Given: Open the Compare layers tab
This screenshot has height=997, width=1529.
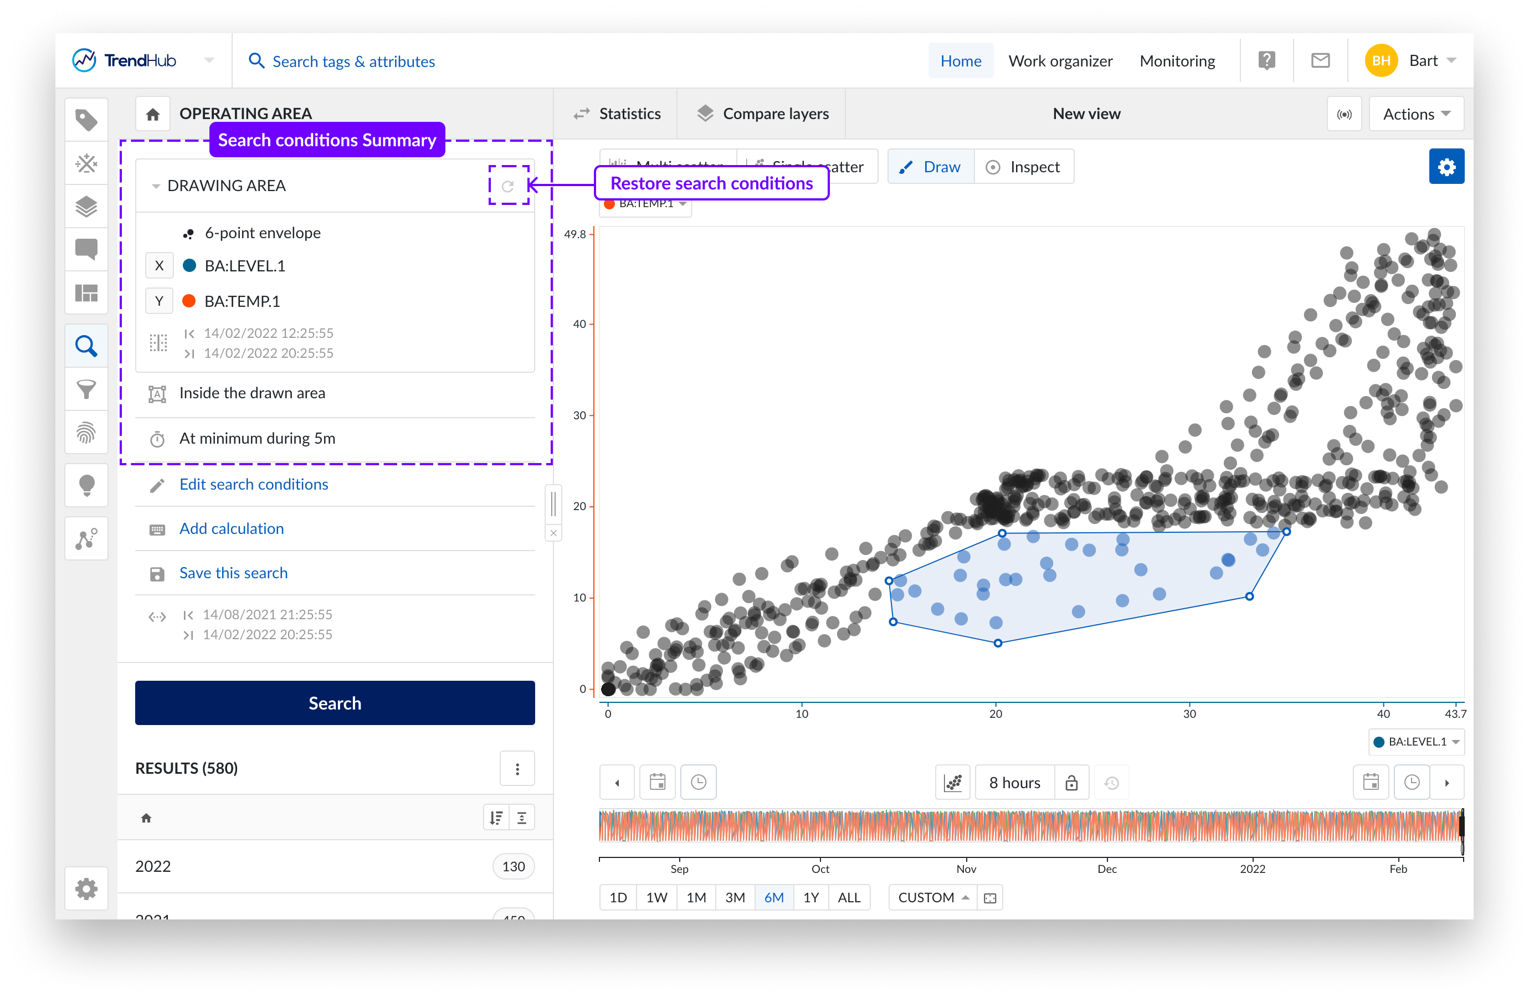Looking at the screenshot, I should coord(763,114).
